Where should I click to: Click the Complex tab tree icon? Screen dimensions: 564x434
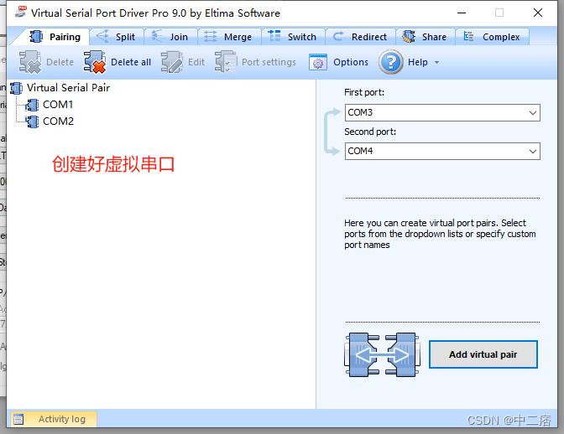[468, 36]
